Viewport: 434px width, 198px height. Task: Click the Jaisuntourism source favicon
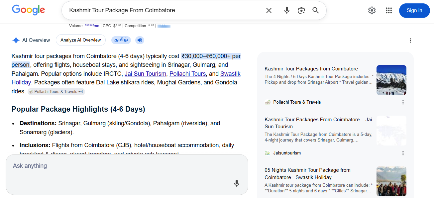click(268, 153)
